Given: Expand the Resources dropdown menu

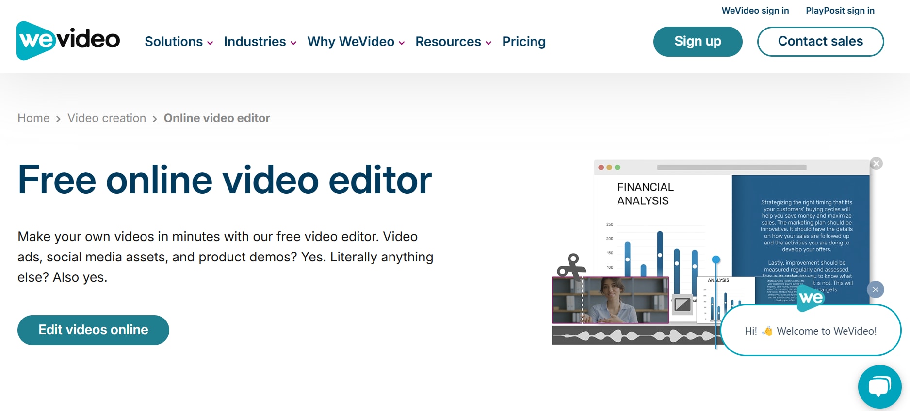Looking at the screenshot, I should tap(454, 42).
